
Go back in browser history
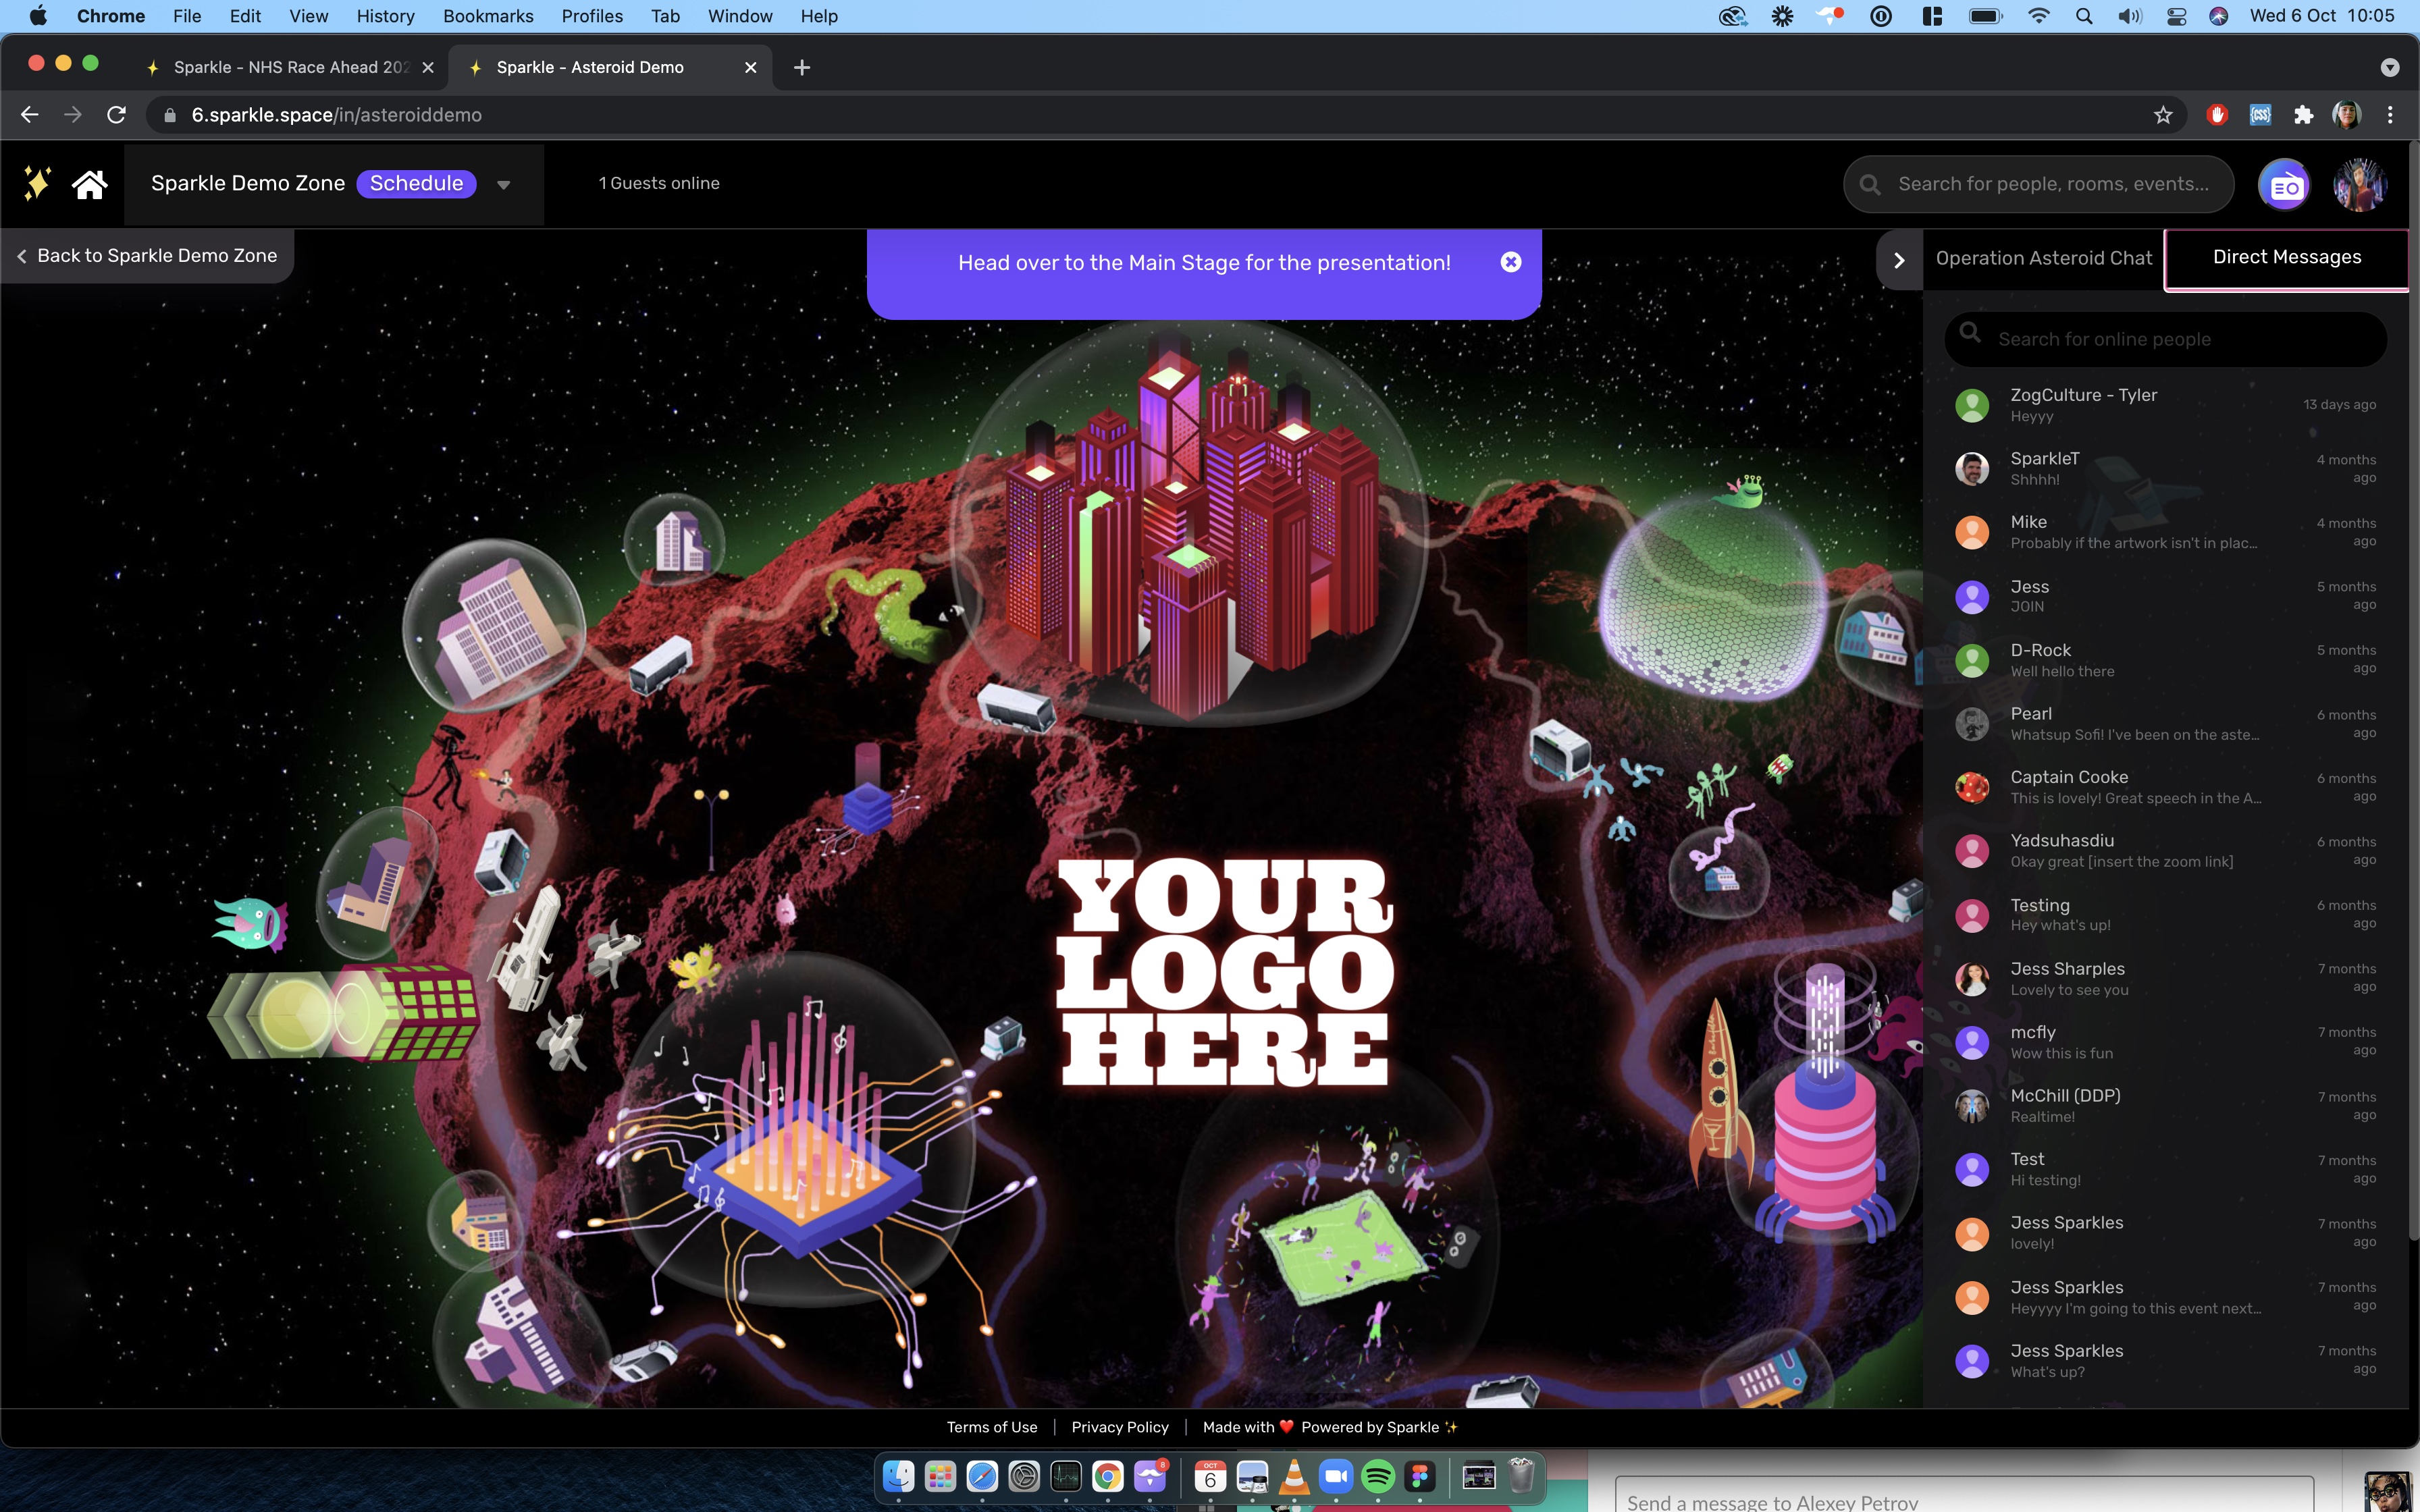(x=29, y=115)
